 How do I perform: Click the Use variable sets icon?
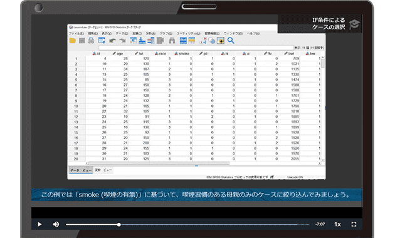click(x=212, y=41)
